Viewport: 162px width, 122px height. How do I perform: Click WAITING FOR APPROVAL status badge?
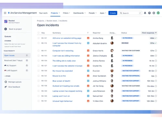tap(131, 76)
